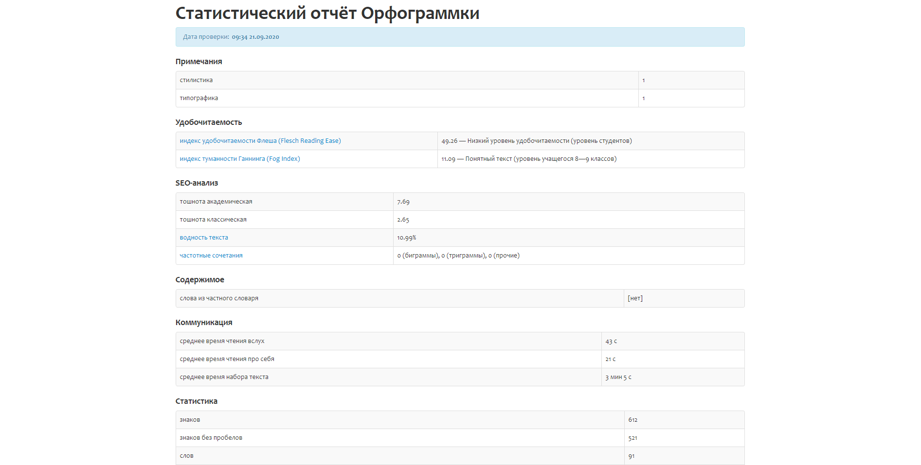The width and height of the screenshot is (921, 465).
Task: Click the 'Содержимое' section heading
Action: click(x=200, y=280)
